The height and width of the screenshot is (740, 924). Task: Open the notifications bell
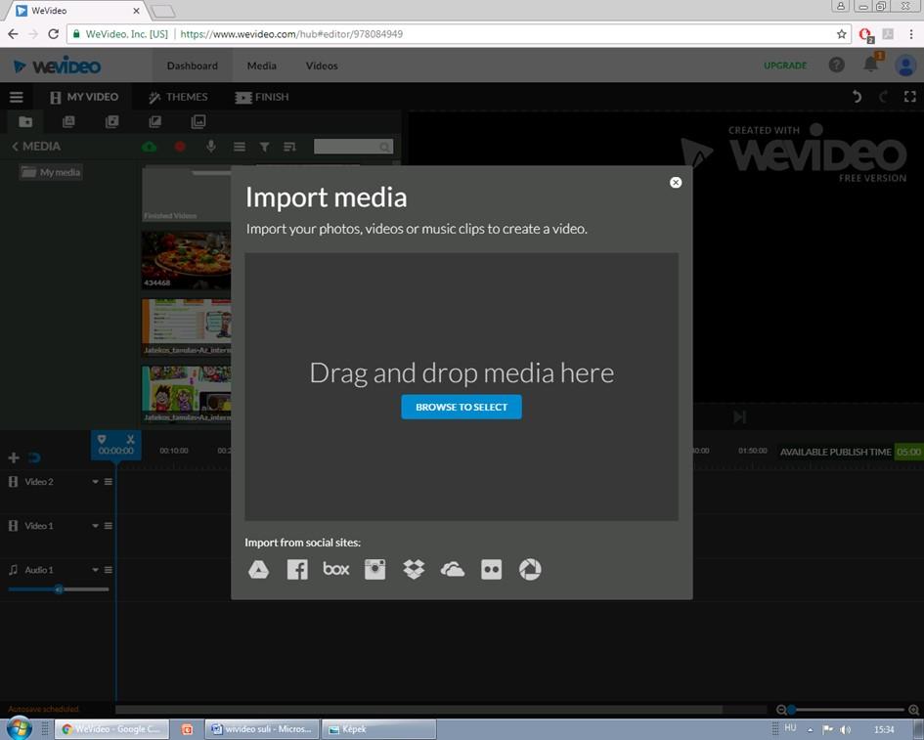pyautogui.click(x=871, y=64)
